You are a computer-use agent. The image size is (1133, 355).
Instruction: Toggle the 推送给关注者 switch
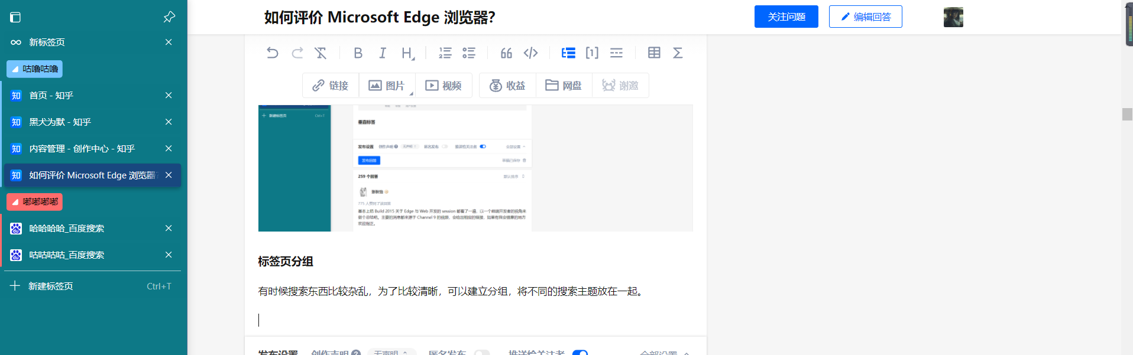click(x=580, y=353)
